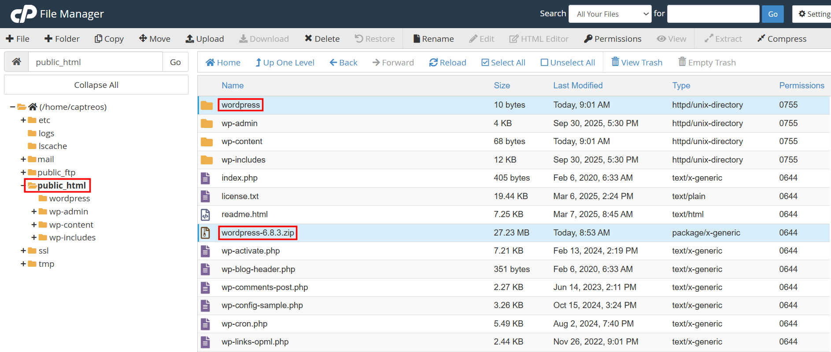Click the wp-admin folder icon in file list
The height and width of the screenshot is (352, 831).
pos(207,123)
